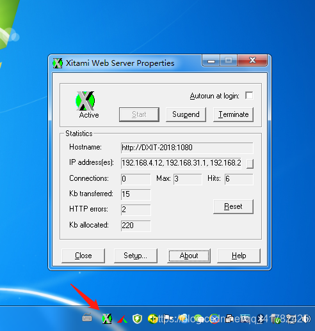
Task: Click the network connection tray icon
Action: (x=291, y=319)
